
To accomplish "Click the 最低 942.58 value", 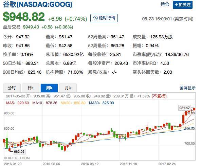I will click(x=66, y=45).
